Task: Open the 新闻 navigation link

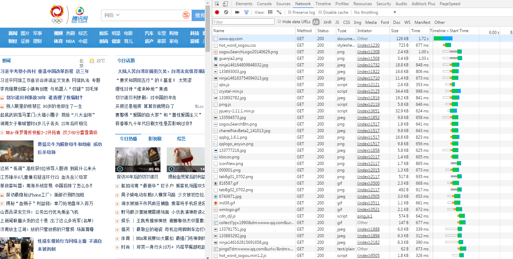Action: pyautogui.click(x=13, y=33)
